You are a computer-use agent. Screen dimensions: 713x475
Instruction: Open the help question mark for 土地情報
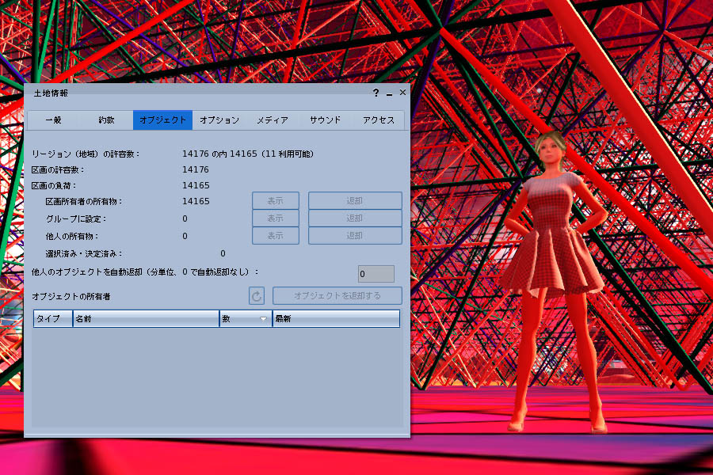(x=376, y=93)
